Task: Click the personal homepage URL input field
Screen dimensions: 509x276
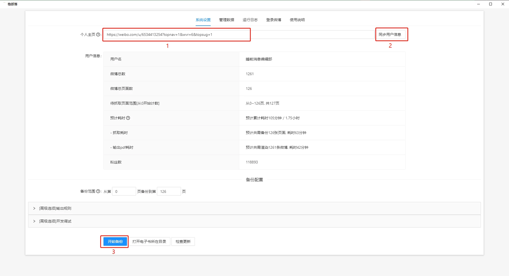Action: tap(176, 34)
